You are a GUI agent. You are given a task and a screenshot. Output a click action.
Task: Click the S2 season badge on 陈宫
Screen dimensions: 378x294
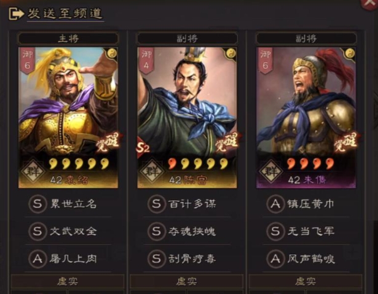143,147
